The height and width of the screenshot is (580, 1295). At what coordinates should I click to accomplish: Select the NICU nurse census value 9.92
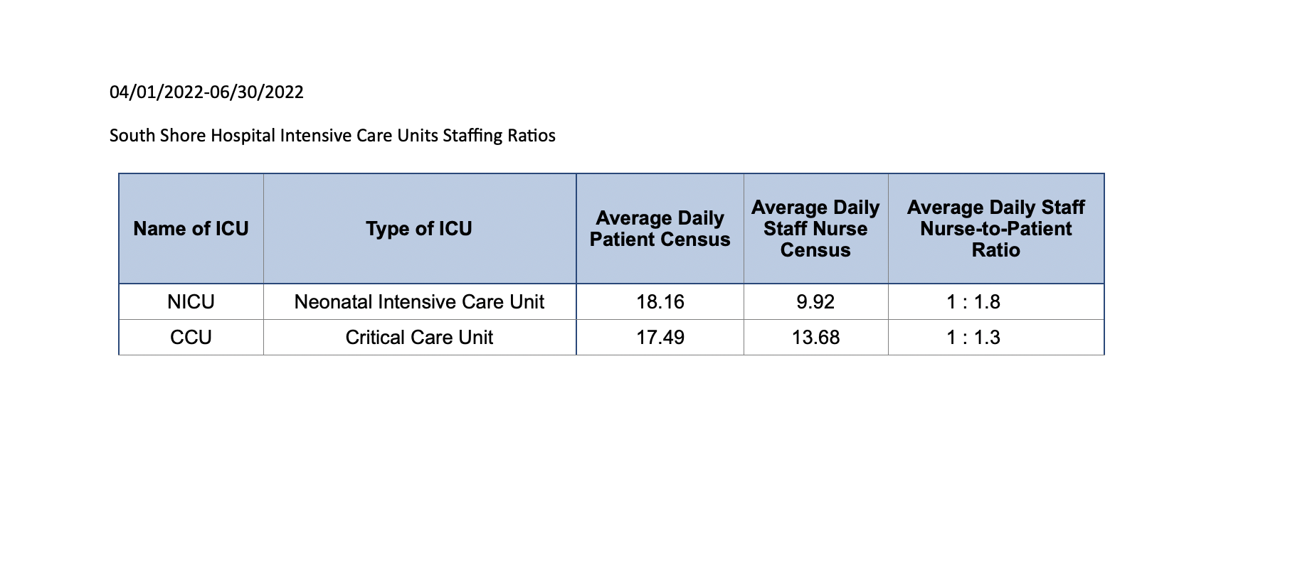(x=815, y=302)
